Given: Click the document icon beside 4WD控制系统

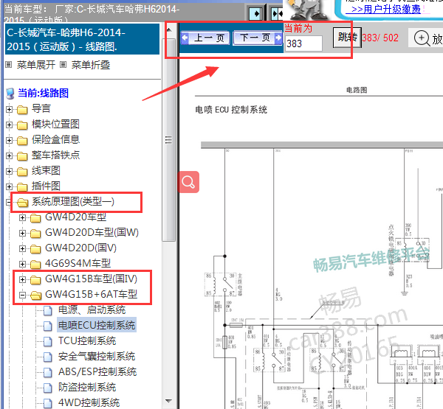Looking at the screenshot, I should pos(48,403).
